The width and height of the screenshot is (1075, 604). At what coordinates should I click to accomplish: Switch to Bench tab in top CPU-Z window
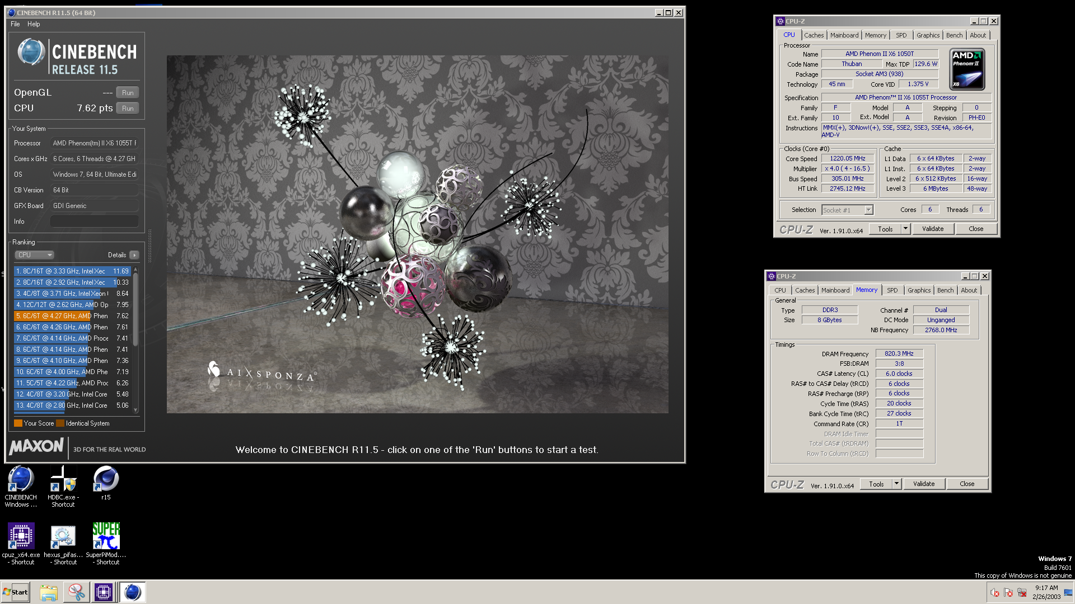pyautogui.click(x=954, y=35)
